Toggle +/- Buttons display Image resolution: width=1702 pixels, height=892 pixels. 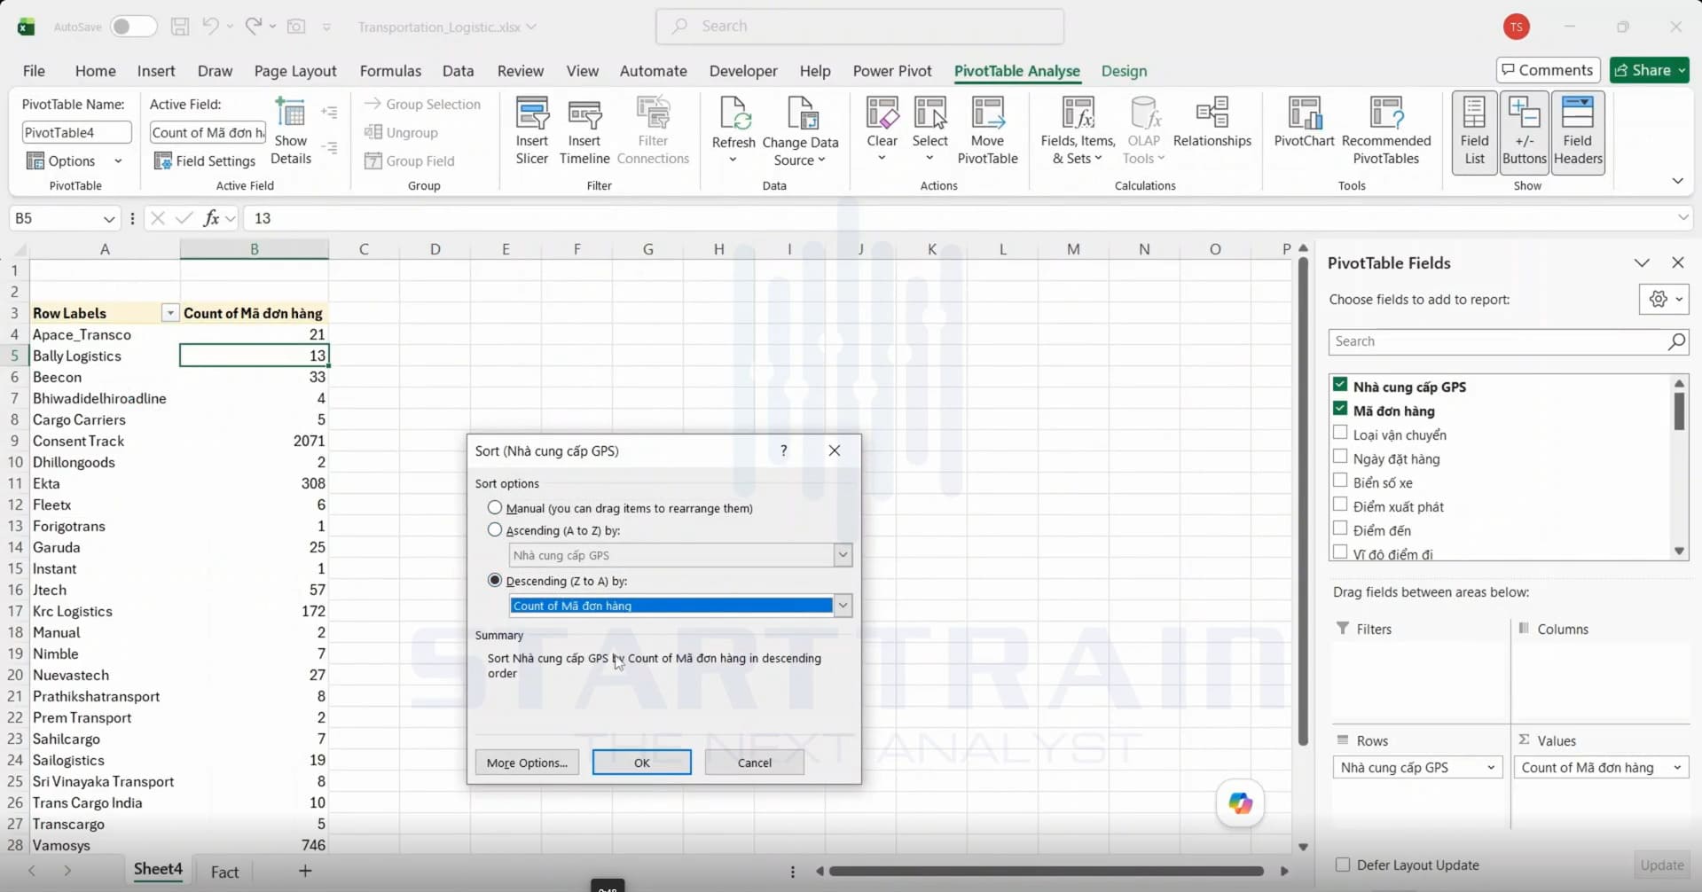pos(1524,132)
